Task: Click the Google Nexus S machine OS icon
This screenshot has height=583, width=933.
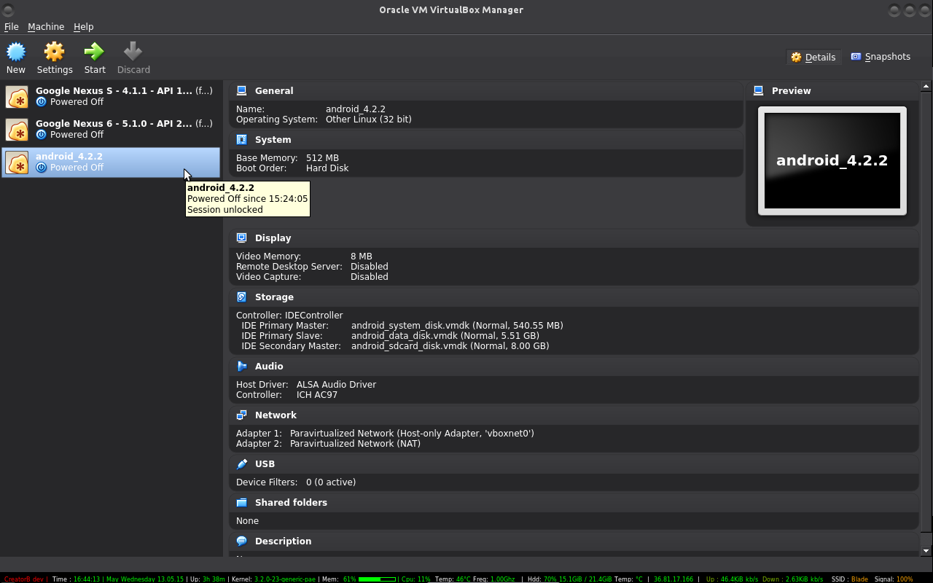Action: pos(17,97)
